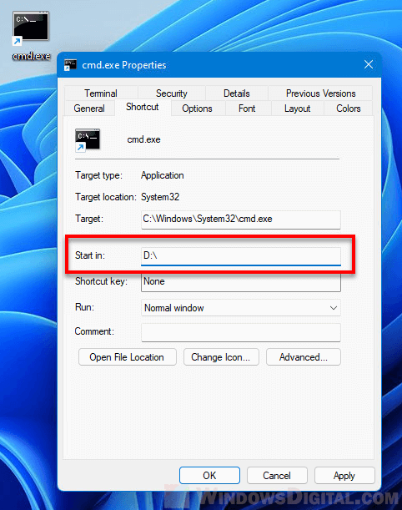Click the 'Application' target type text
Screen dimensions: 402x510
pos(163,175)
